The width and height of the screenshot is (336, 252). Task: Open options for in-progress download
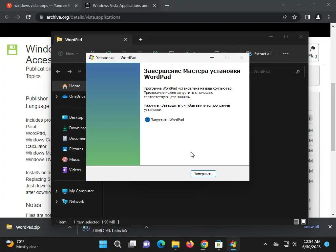[x=146, y=227]
